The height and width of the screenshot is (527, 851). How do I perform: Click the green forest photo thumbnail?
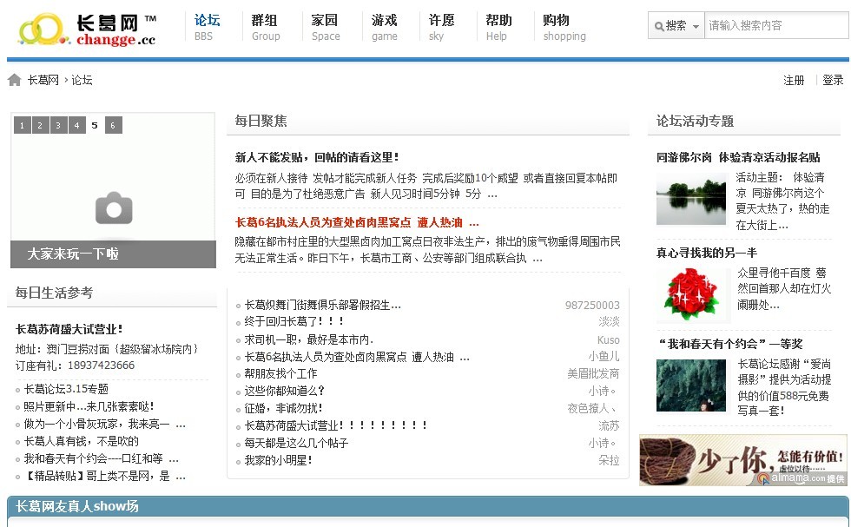point(691,385)
